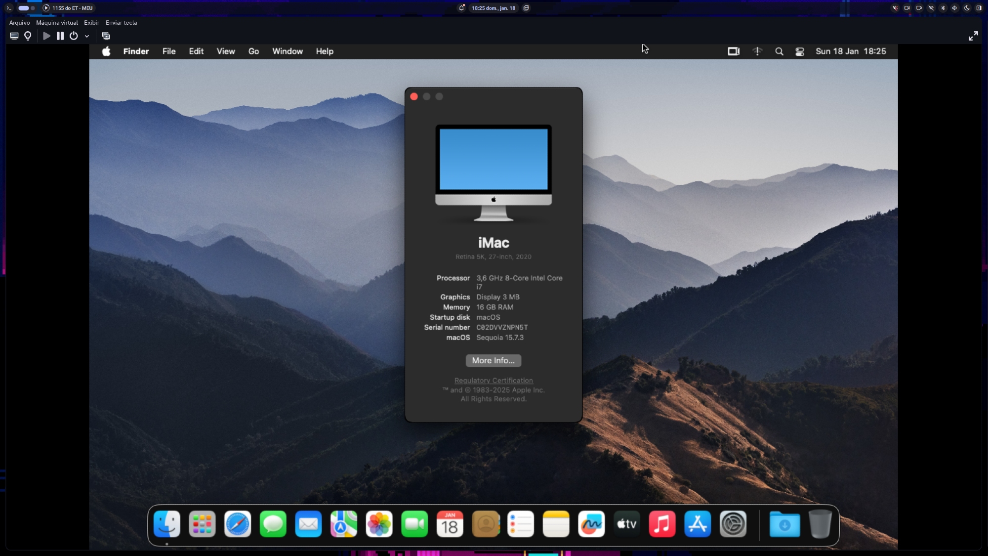Open System Settings gear in dock
Image resolution: width=988 pixels, height=556 pixels.
click(x=733, y=524)
